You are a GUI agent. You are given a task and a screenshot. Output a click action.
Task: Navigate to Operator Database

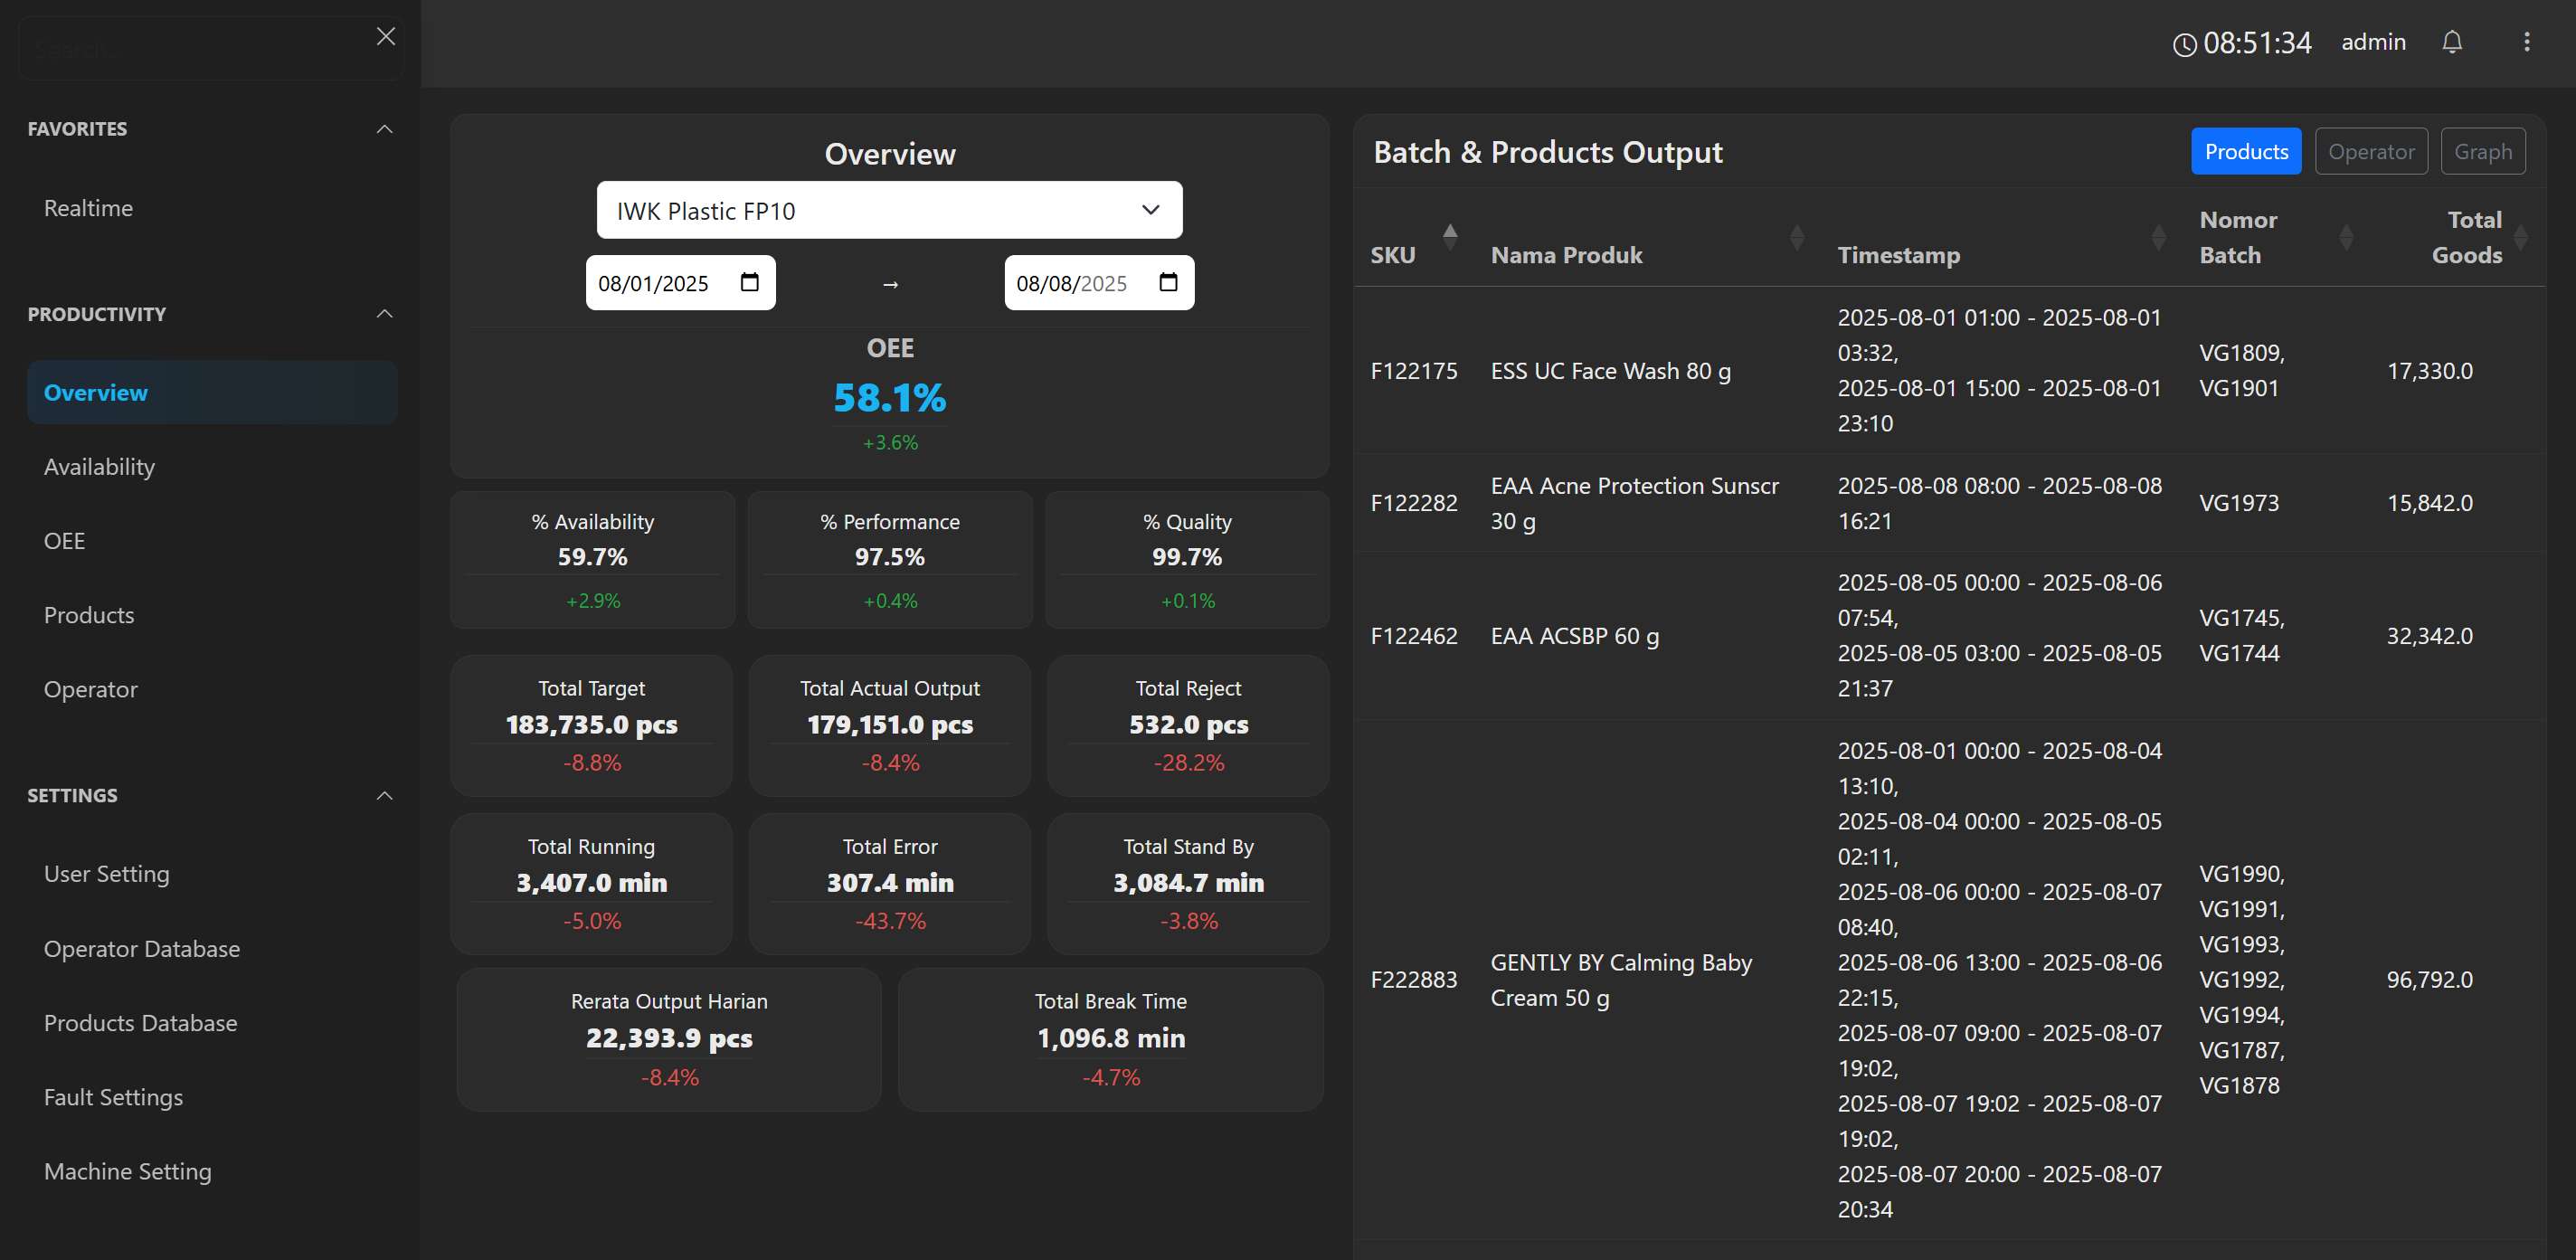142,948
